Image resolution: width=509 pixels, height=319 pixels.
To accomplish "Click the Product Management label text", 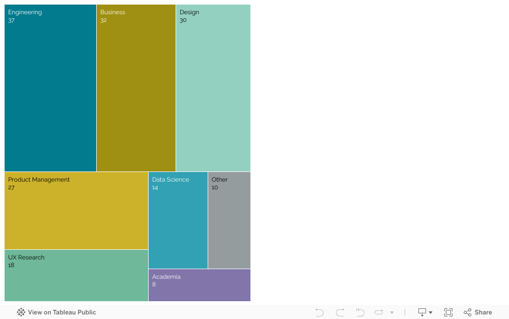I will pos(39,180).
